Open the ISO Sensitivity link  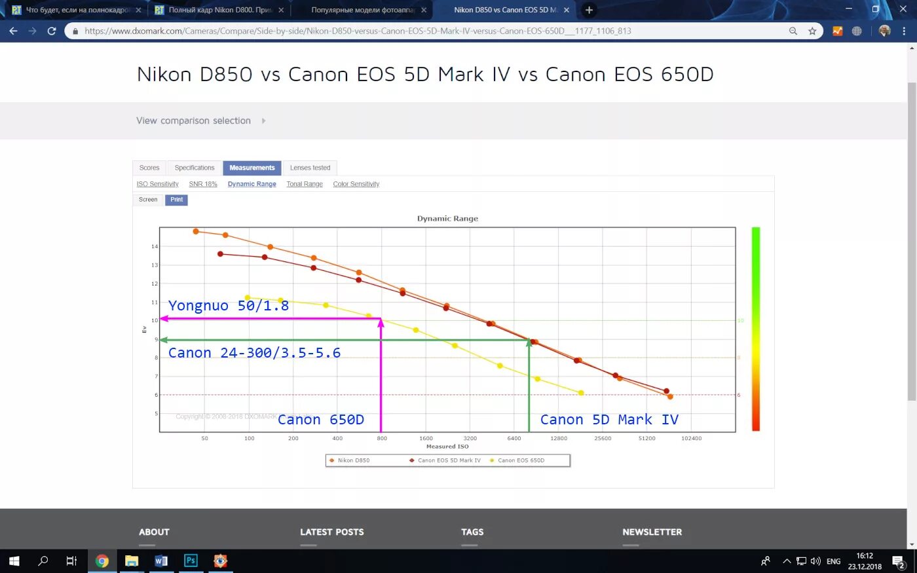(x=157, y=184)
